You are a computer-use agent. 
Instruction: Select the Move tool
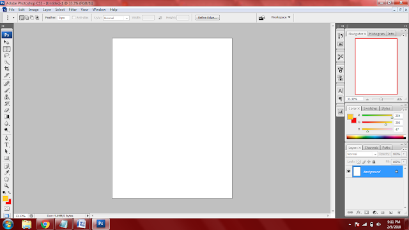pos(6,42)
